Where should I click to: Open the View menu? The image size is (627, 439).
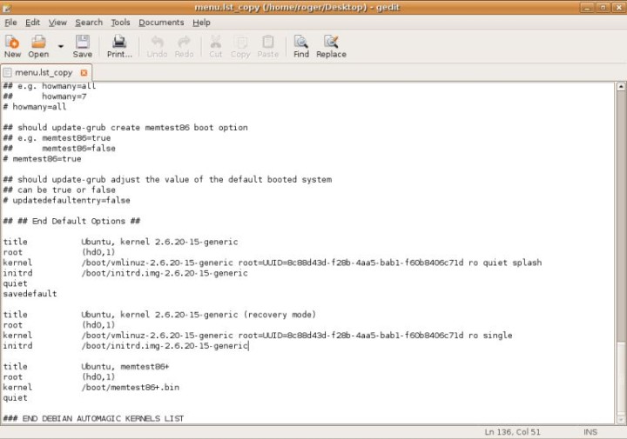pyautogui.click(x=57, y=23)
